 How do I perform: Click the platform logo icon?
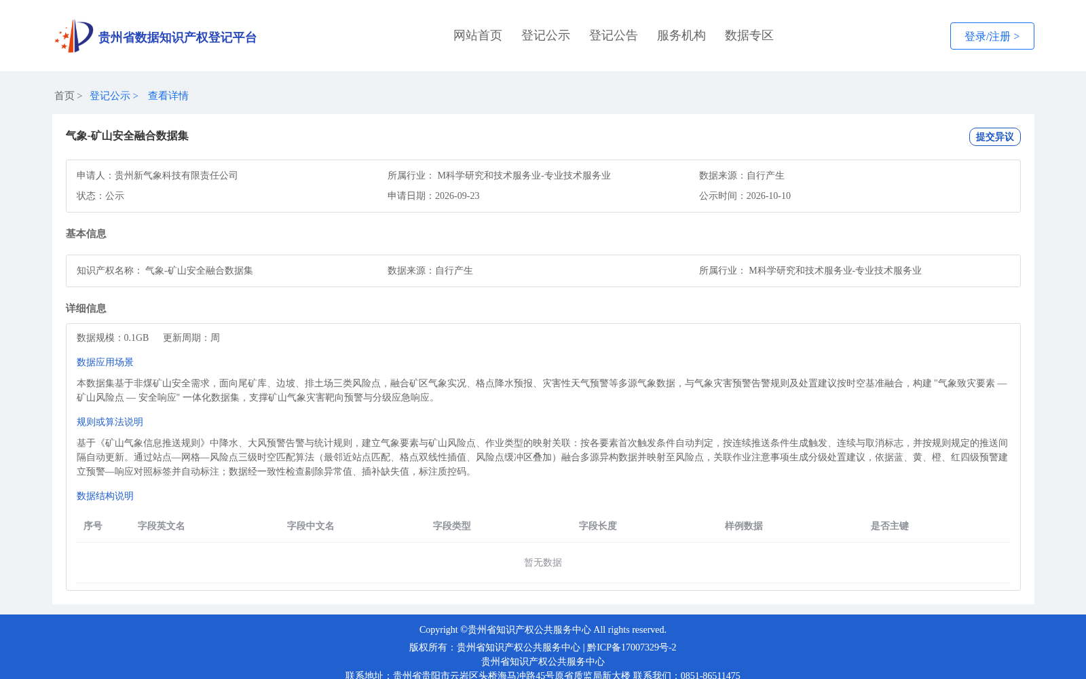coord(74,36)
